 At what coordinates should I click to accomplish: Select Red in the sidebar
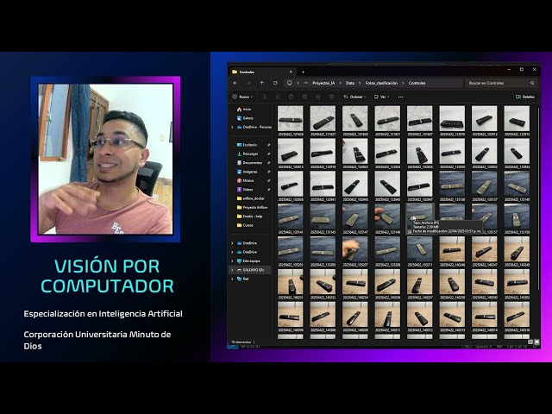[243, 279]
